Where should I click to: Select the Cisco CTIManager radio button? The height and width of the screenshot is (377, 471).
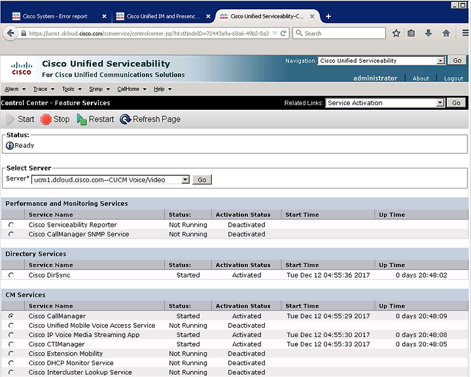click(11, 344)
